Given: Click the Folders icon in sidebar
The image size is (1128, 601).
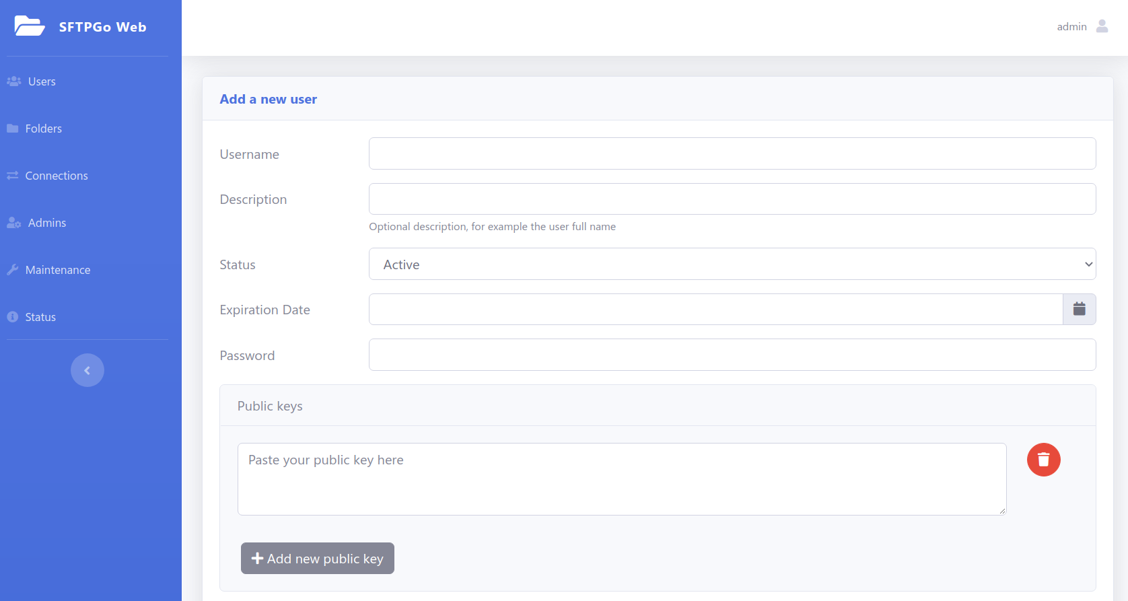Looking at the screenshot, I should [13, 129].
